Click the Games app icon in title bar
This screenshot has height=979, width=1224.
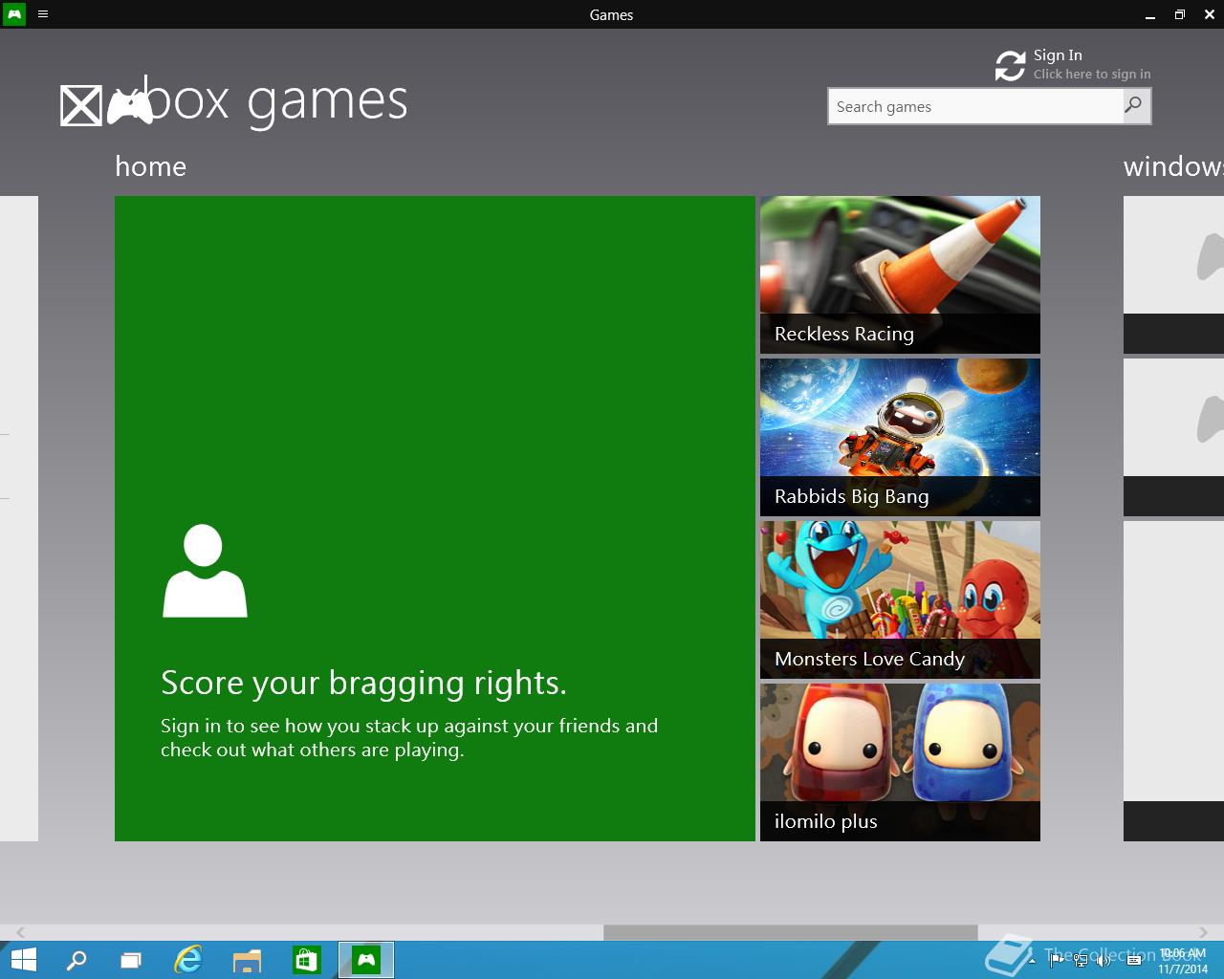pyautogui.click(x=14, y=14)
